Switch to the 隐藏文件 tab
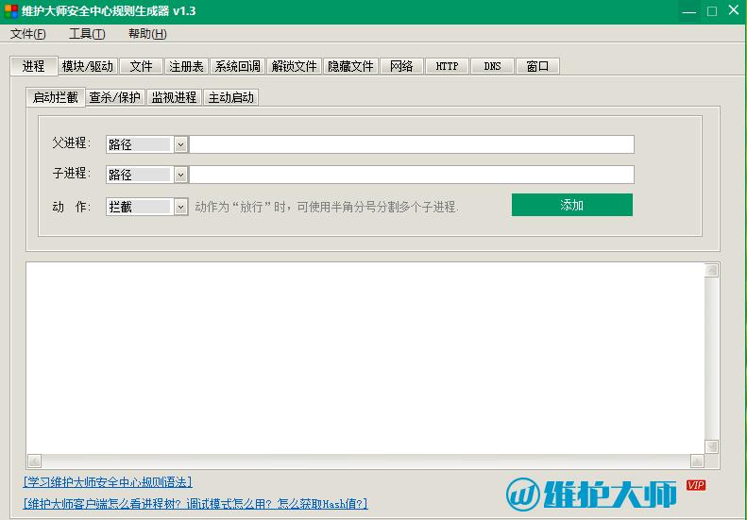 coord(350,66)
